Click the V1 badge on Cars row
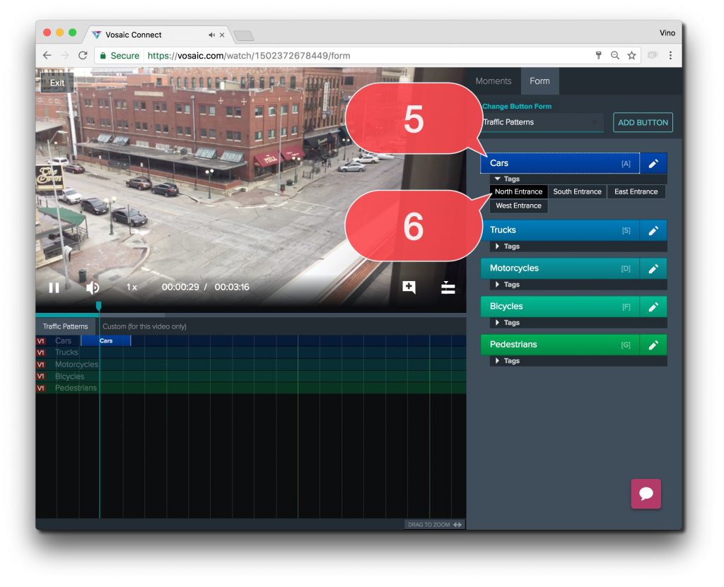The height and width of the screenshot is (587, 724). click(x=40, y=341)
